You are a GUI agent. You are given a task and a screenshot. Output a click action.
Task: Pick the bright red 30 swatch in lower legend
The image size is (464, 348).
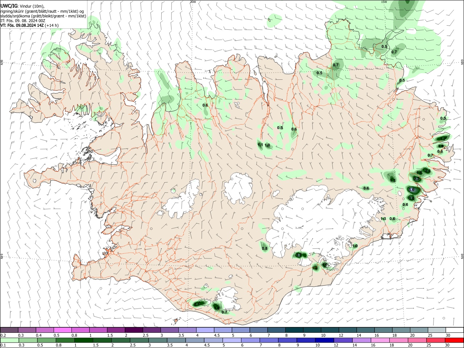point(454,340)
